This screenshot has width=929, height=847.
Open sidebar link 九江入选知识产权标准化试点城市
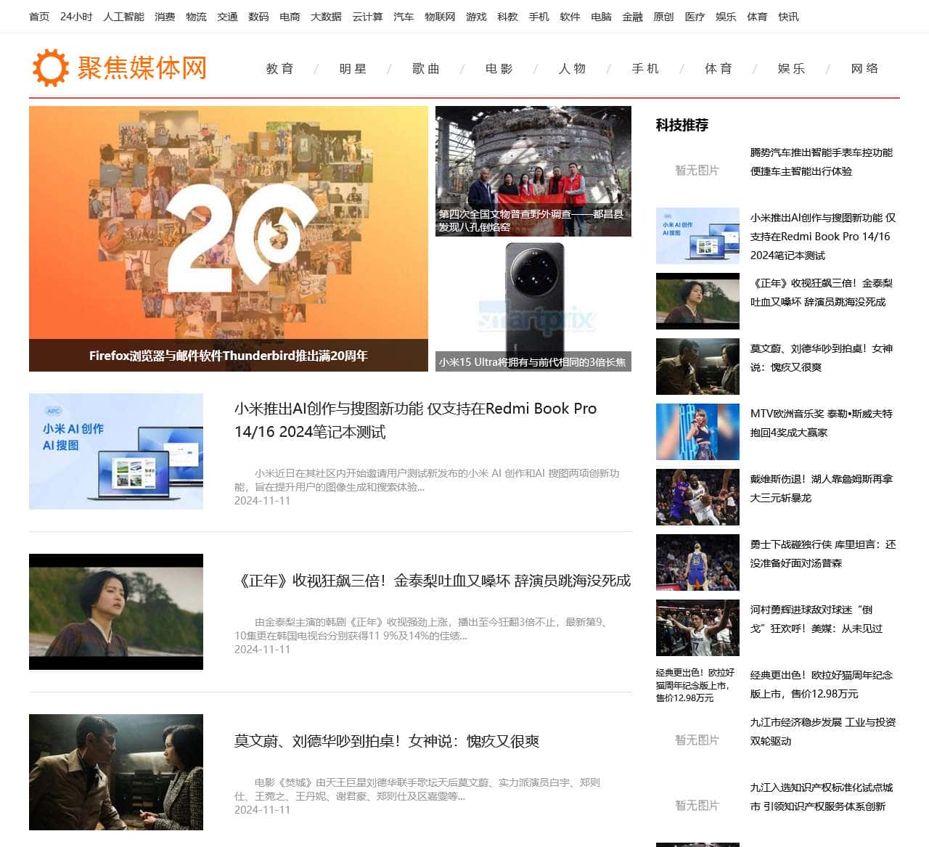tap(822, 797)
